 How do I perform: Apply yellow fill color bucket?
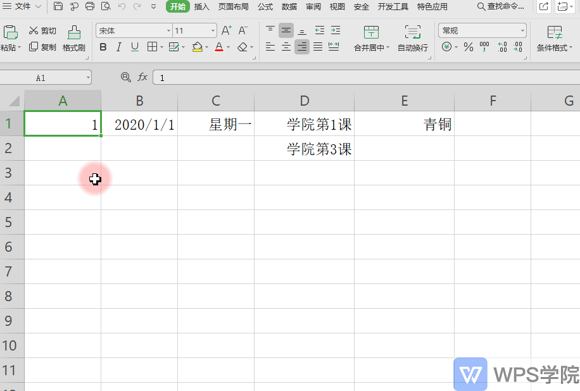[197, 47]
